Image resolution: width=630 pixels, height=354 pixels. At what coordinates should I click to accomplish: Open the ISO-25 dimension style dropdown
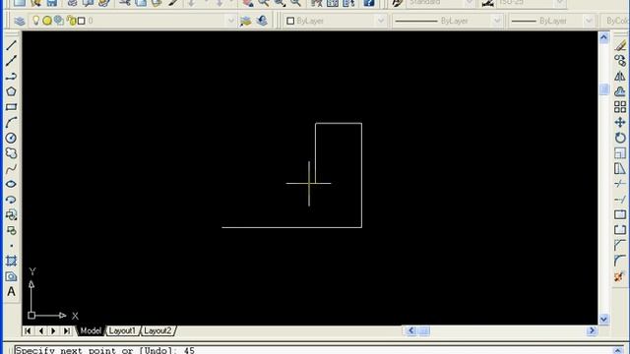pyautogui.click(x=560, y=3)
